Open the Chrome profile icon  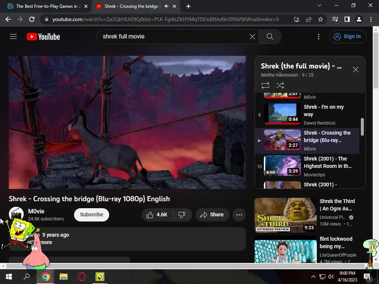pos(359,19)
